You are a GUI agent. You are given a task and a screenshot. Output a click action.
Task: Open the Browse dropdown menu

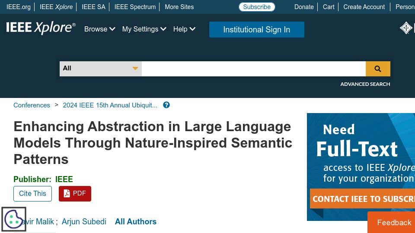point(99,29)
